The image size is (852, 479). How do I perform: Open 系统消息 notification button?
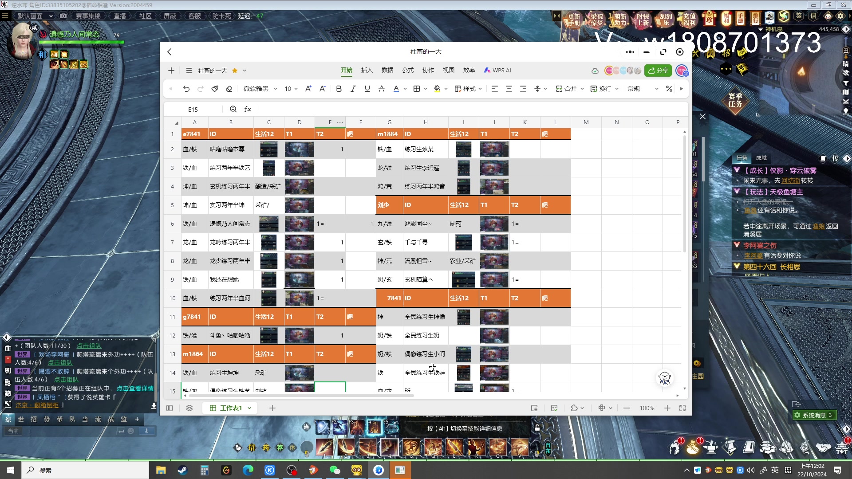pos(814,415)
